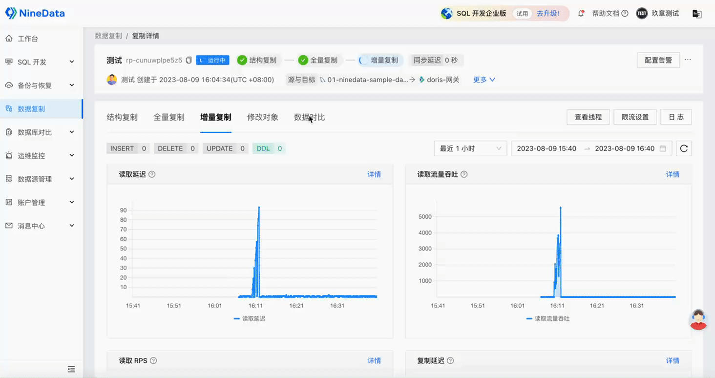715x378 pixels.
Task: Open more actions beside 配置告警
Action: coord(688,59)
